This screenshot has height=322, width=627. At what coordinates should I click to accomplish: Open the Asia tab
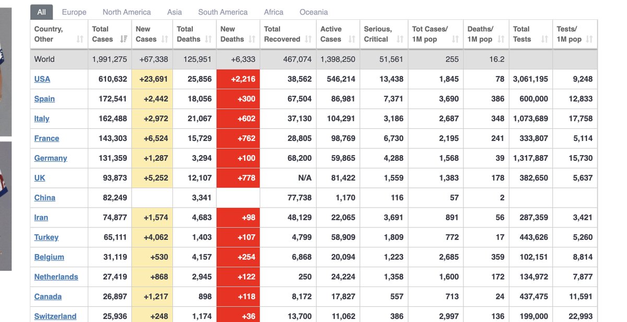[x=175, y=12]
